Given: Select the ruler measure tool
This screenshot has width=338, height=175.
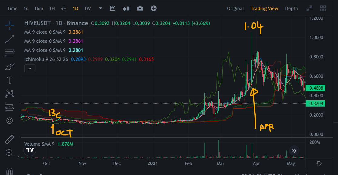Looking at the screenshot, I should point(10,140).
